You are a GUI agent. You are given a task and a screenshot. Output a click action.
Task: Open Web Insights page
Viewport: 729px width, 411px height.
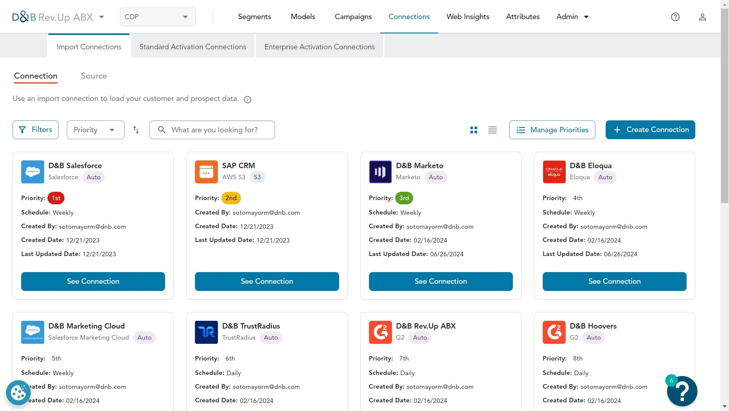point(468,17)
